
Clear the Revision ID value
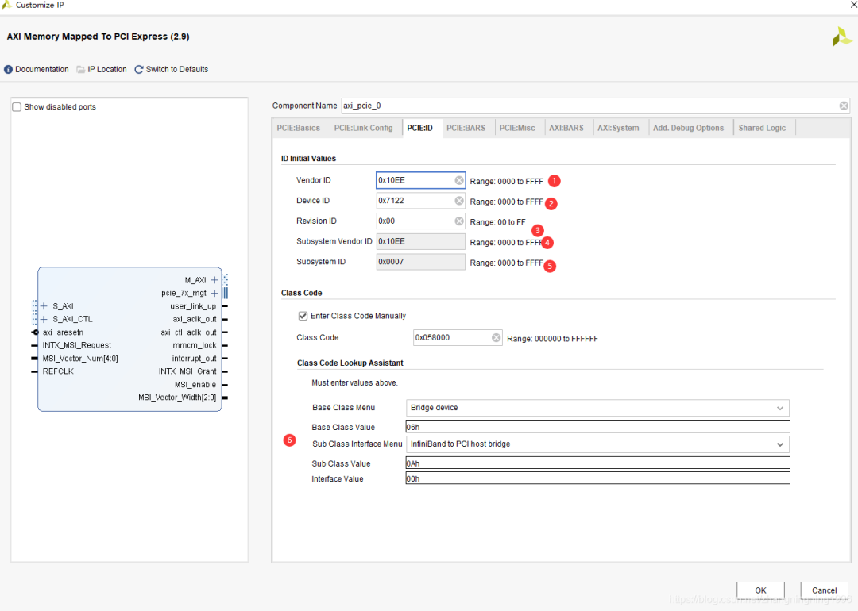[459, 221]
